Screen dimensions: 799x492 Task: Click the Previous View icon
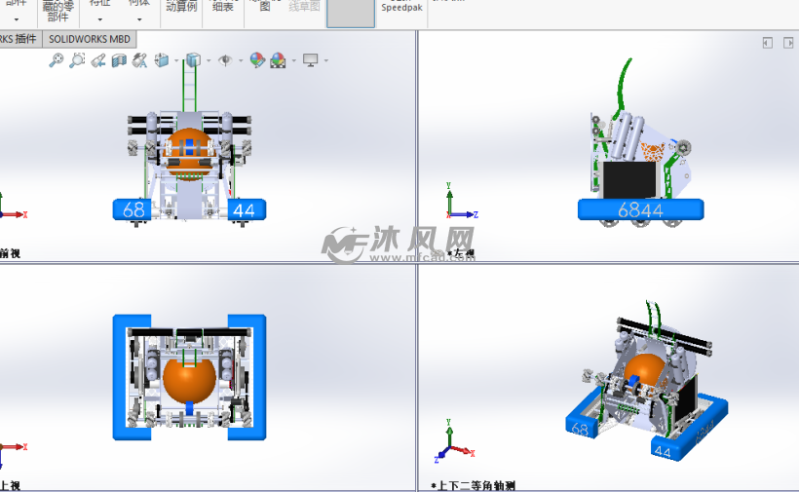tap(98, 60)
